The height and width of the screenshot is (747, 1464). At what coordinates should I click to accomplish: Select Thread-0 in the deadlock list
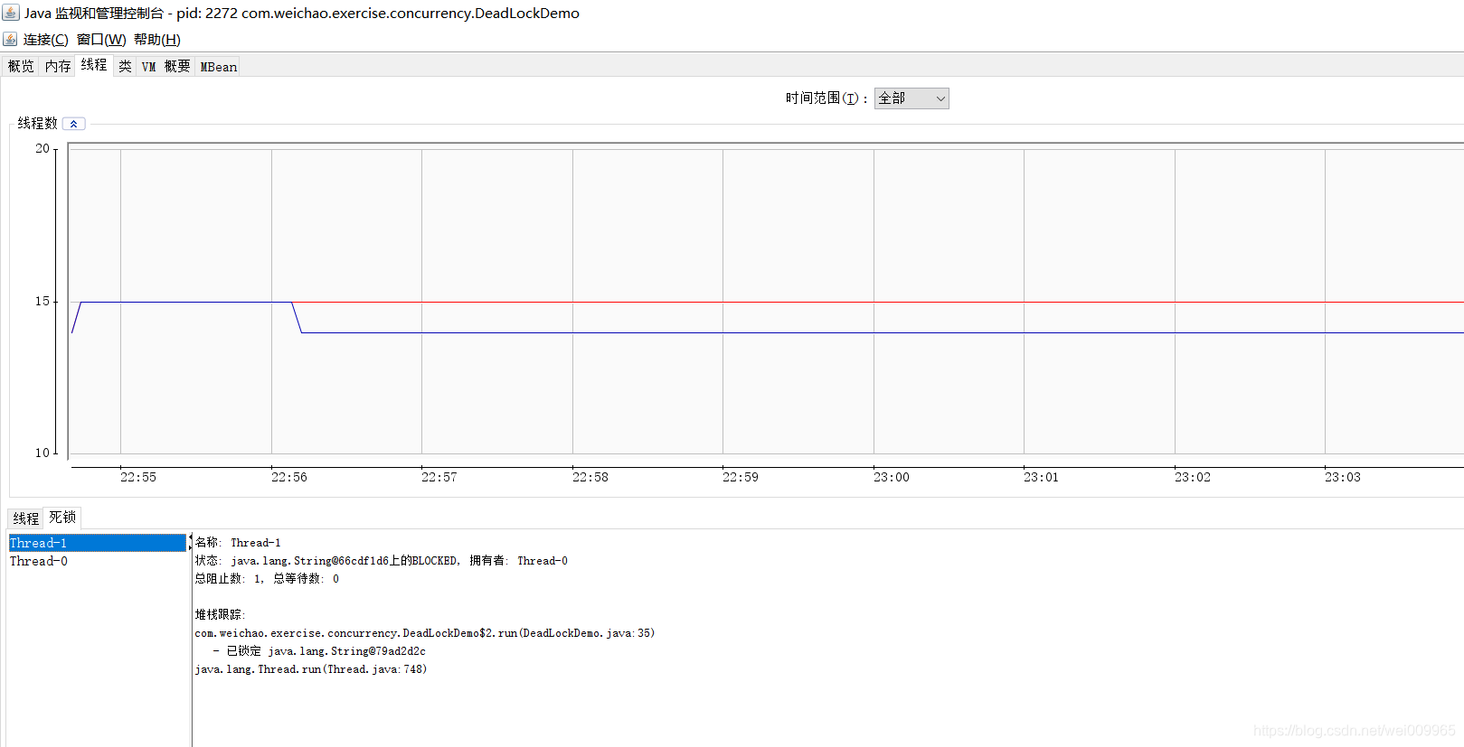(x=98, y=561)
